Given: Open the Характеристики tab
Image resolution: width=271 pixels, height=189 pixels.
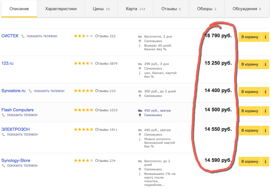Looking at the screenshot, I should pos(61,9).
